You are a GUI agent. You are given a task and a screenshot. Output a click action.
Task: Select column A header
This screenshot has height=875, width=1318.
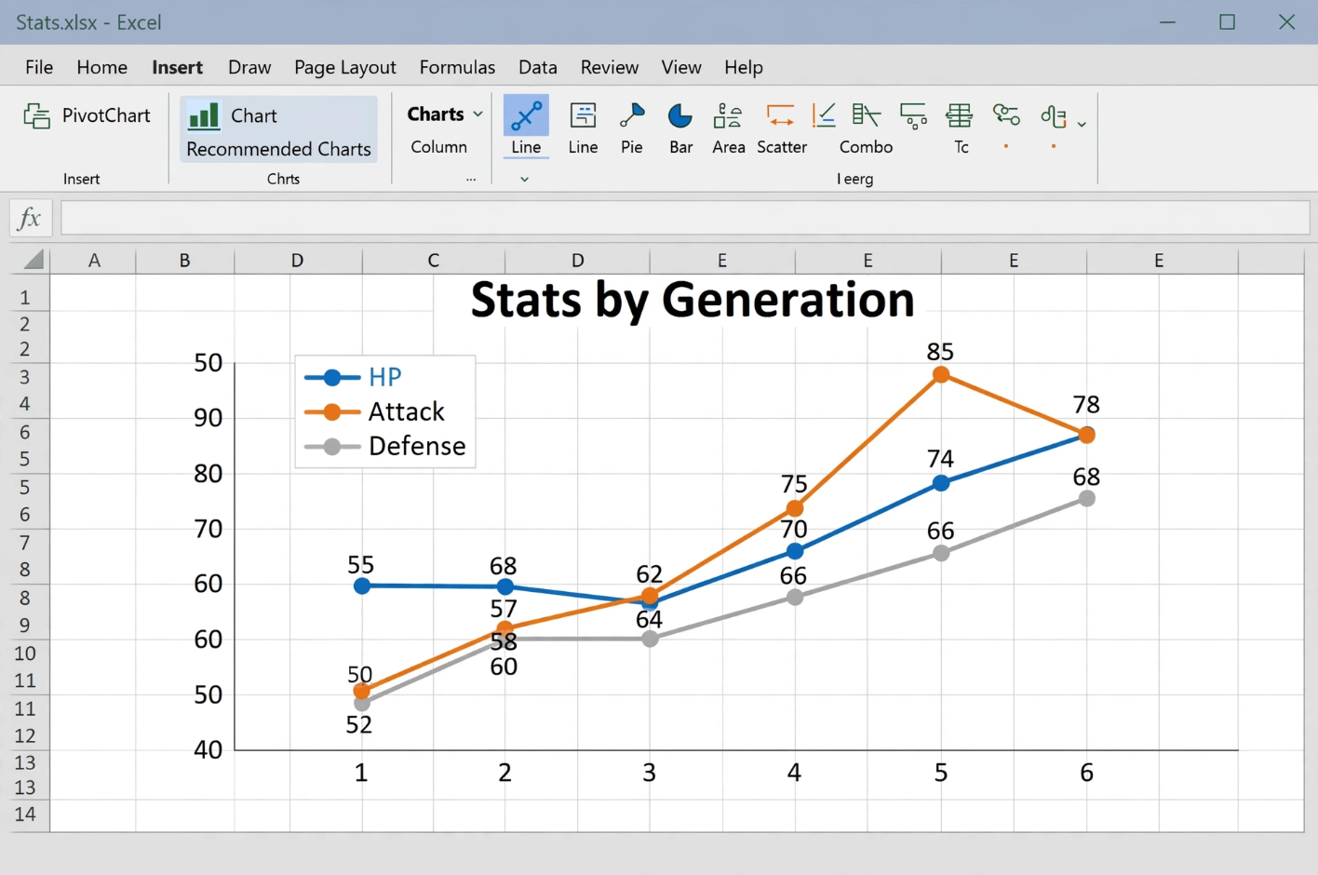click(x=93, y=261)
